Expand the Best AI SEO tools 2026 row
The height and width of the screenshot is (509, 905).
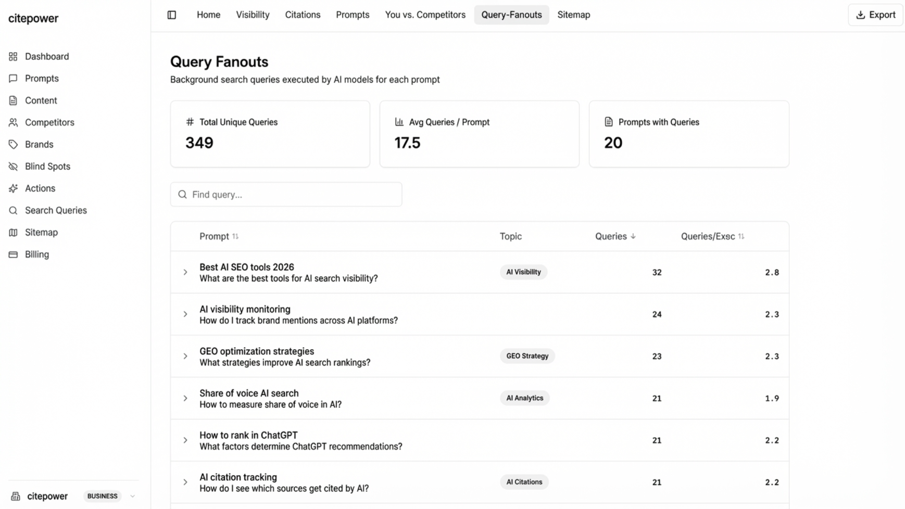pos(185,272)
